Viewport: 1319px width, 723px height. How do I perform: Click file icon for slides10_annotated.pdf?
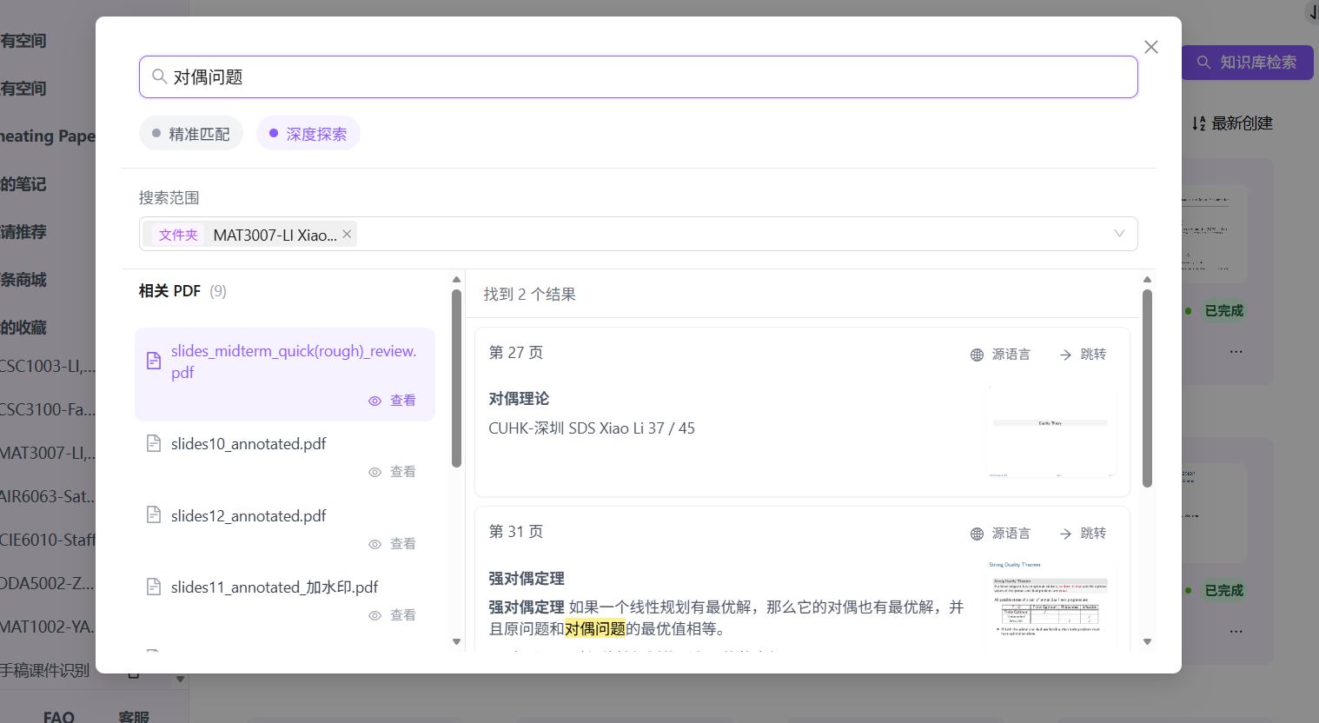pos(154,444)
